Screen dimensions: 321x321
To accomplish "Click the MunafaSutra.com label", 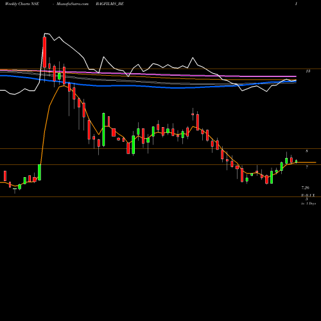I will (73, 4).
